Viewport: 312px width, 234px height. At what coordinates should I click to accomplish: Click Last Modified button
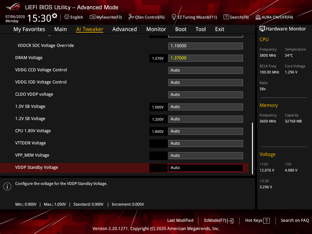(x=180, y=220)
